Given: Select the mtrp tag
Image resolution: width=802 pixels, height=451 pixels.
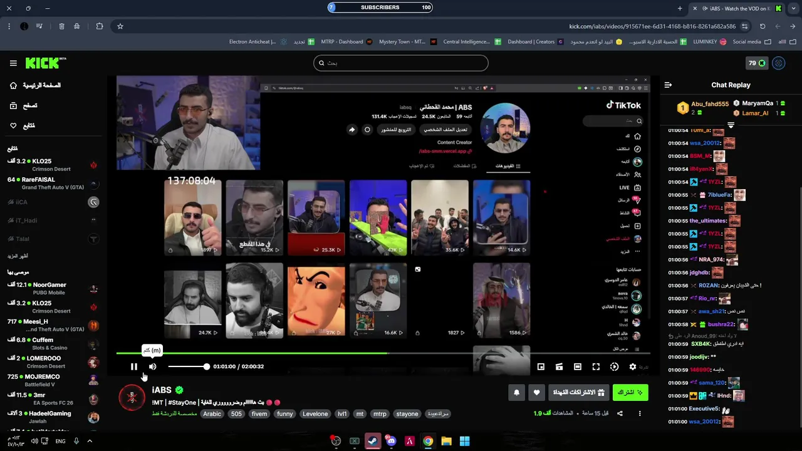Looking at the screenshot, I should pyautogui.click(x=380, y=414).
